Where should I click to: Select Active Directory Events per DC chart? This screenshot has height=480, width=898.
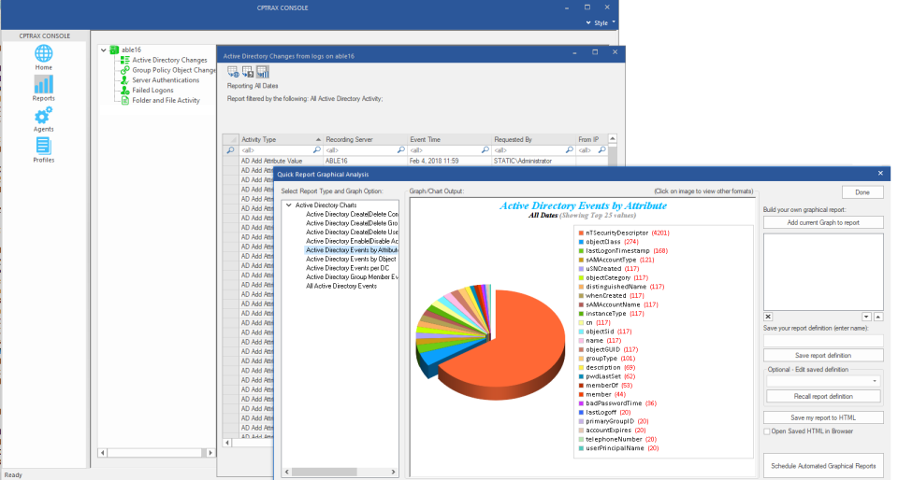coord(347,268)
